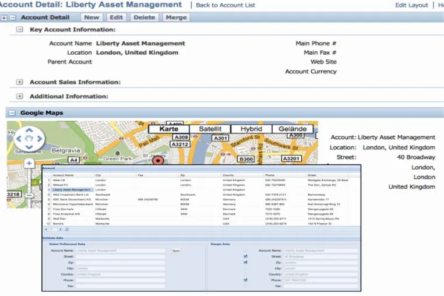Click the hand icon in map pan control
The height and width of the screenshot is (296, 444).
pyautogui.click(x=29, y=139)
